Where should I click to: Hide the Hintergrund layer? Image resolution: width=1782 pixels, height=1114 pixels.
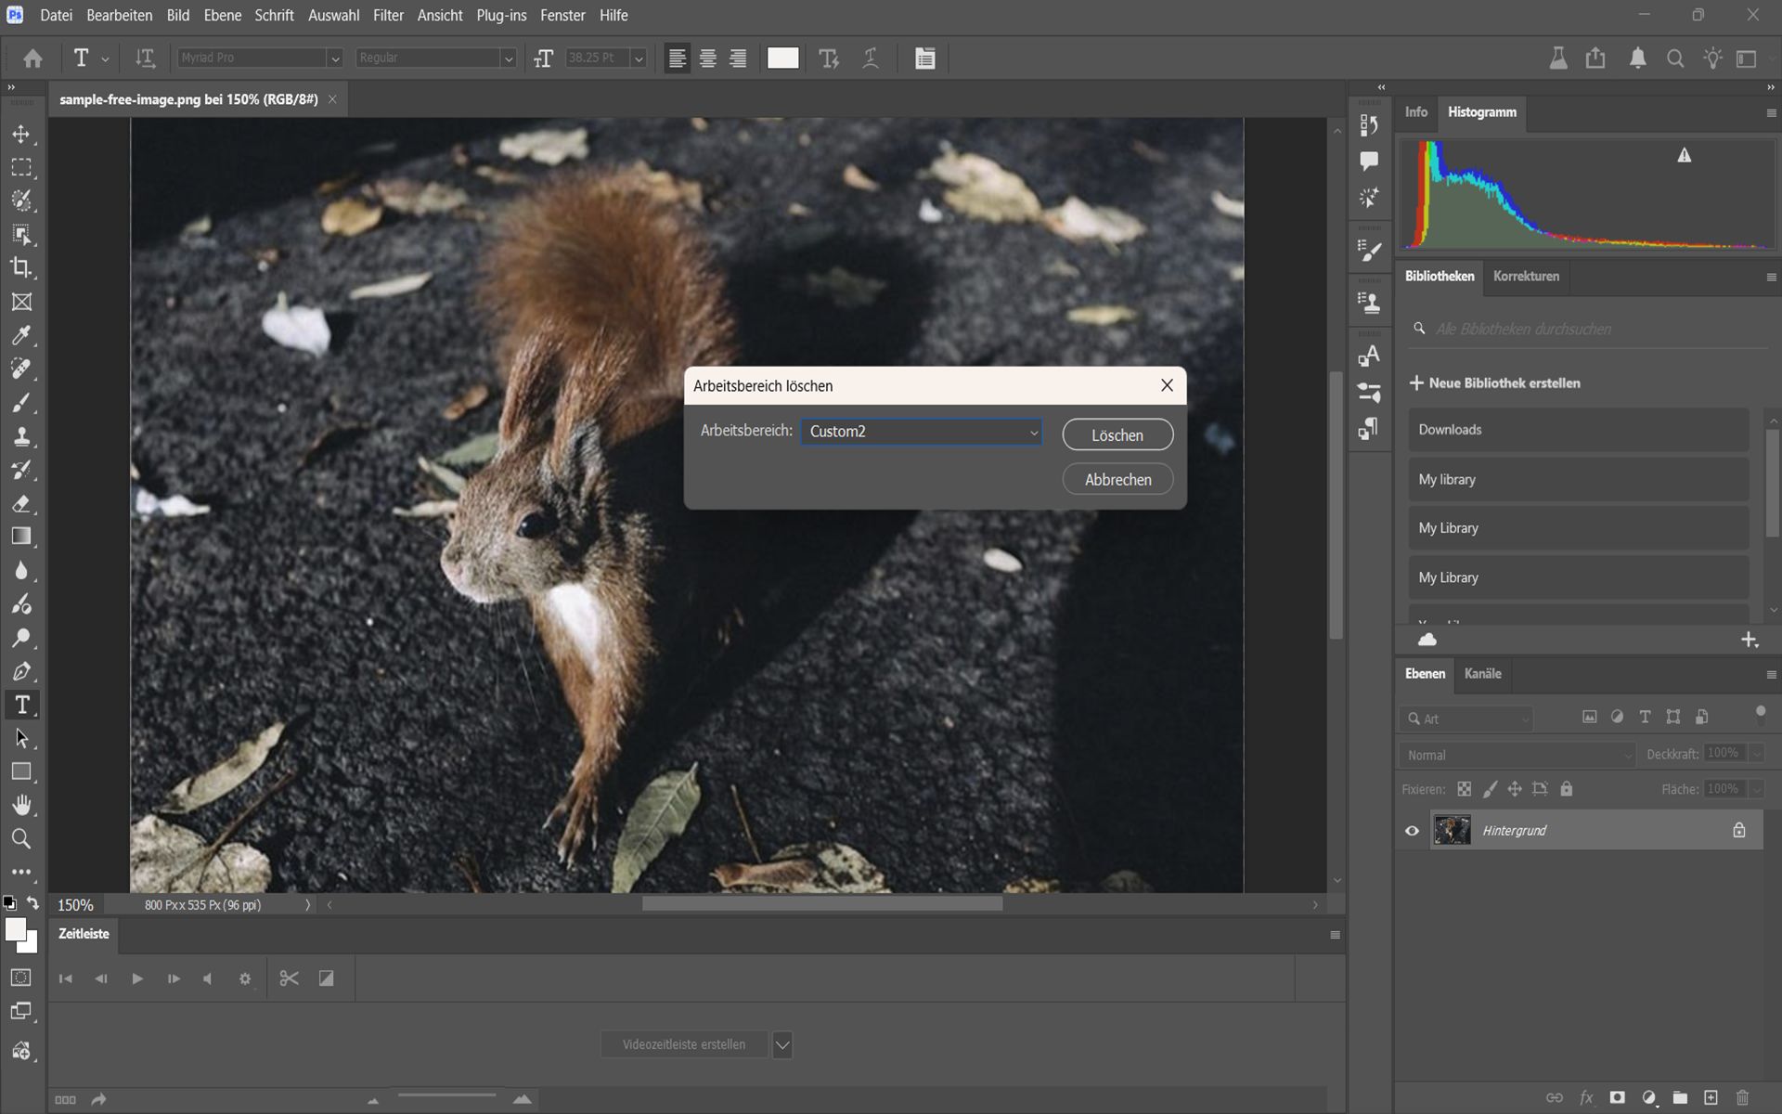pos(1412,830)
